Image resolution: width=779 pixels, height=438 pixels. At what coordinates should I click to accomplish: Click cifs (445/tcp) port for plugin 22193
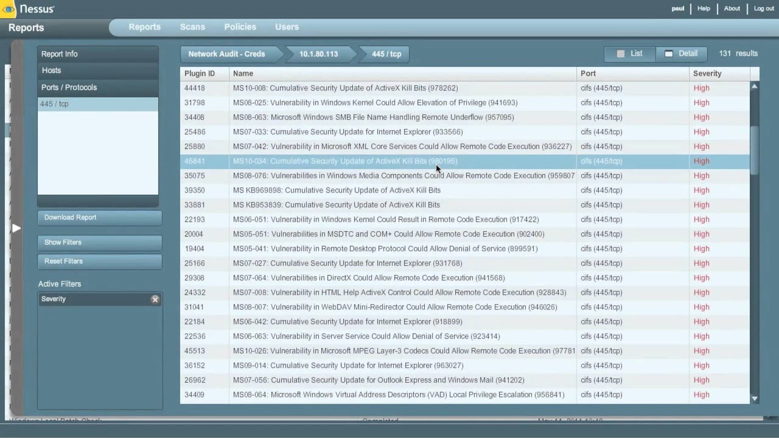[601, 220]
